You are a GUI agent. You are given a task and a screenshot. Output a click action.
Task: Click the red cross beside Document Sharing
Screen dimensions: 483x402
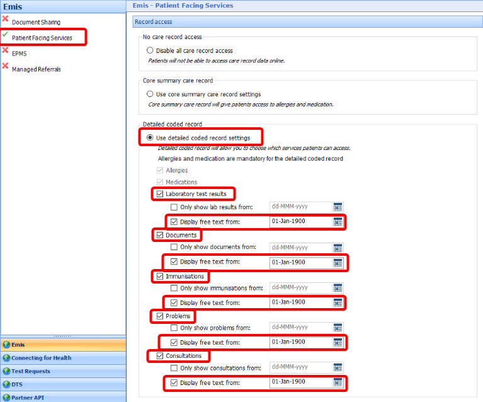5,18
